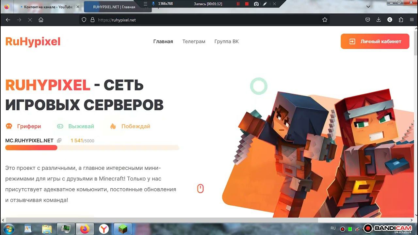This screenshot has width=418, height=235.
Task: Open the Yandex Browser taskbar icon
Action: (x=104, y=229)
